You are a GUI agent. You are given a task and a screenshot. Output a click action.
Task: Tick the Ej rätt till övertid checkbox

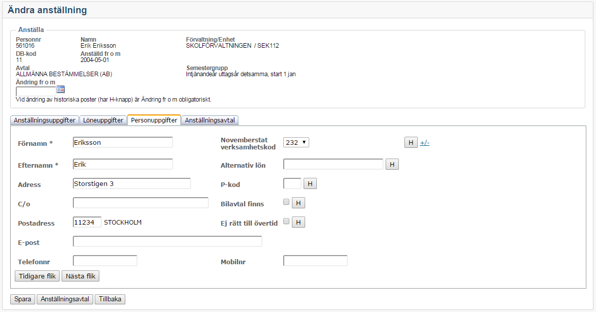click(x=286, y=221)
